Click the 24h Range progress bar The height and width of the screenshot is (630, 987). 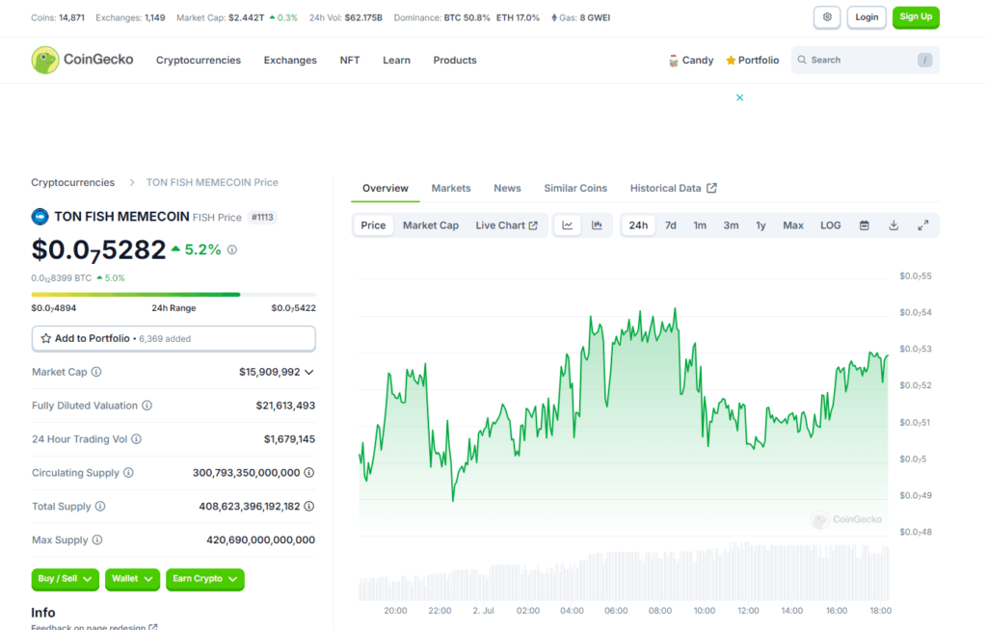(x=173, y=295)
